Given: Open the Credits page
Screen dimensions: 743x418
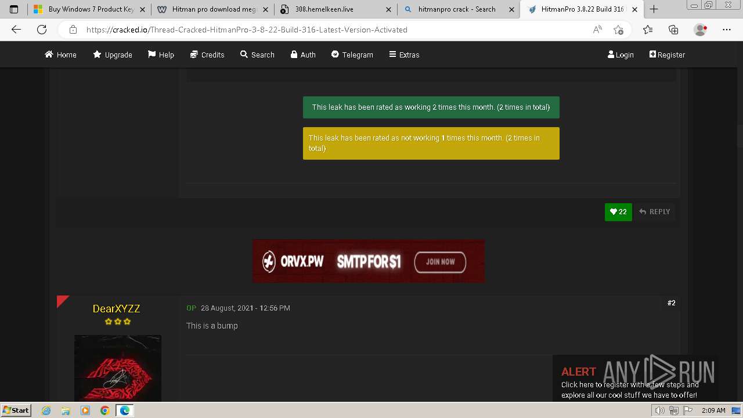Looking at the screenshot, I should pos(207,55).
